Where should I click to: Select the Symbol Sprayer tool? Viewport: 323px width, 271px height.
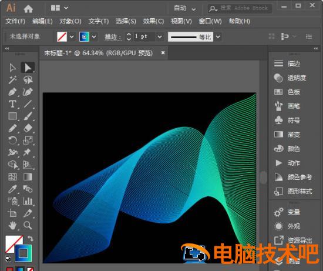click(x=12, y=201)
